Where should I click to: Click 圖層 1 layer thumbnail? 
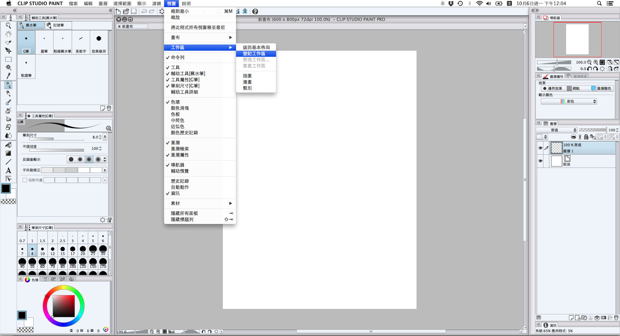point(556,148)
